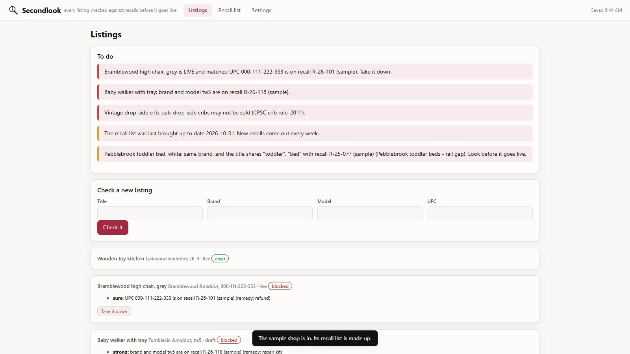Image resolution: width=630 pixels, height=354 pixels.
Task: Click the Secondlook magnifier logo icon
Action: point(13,10)
